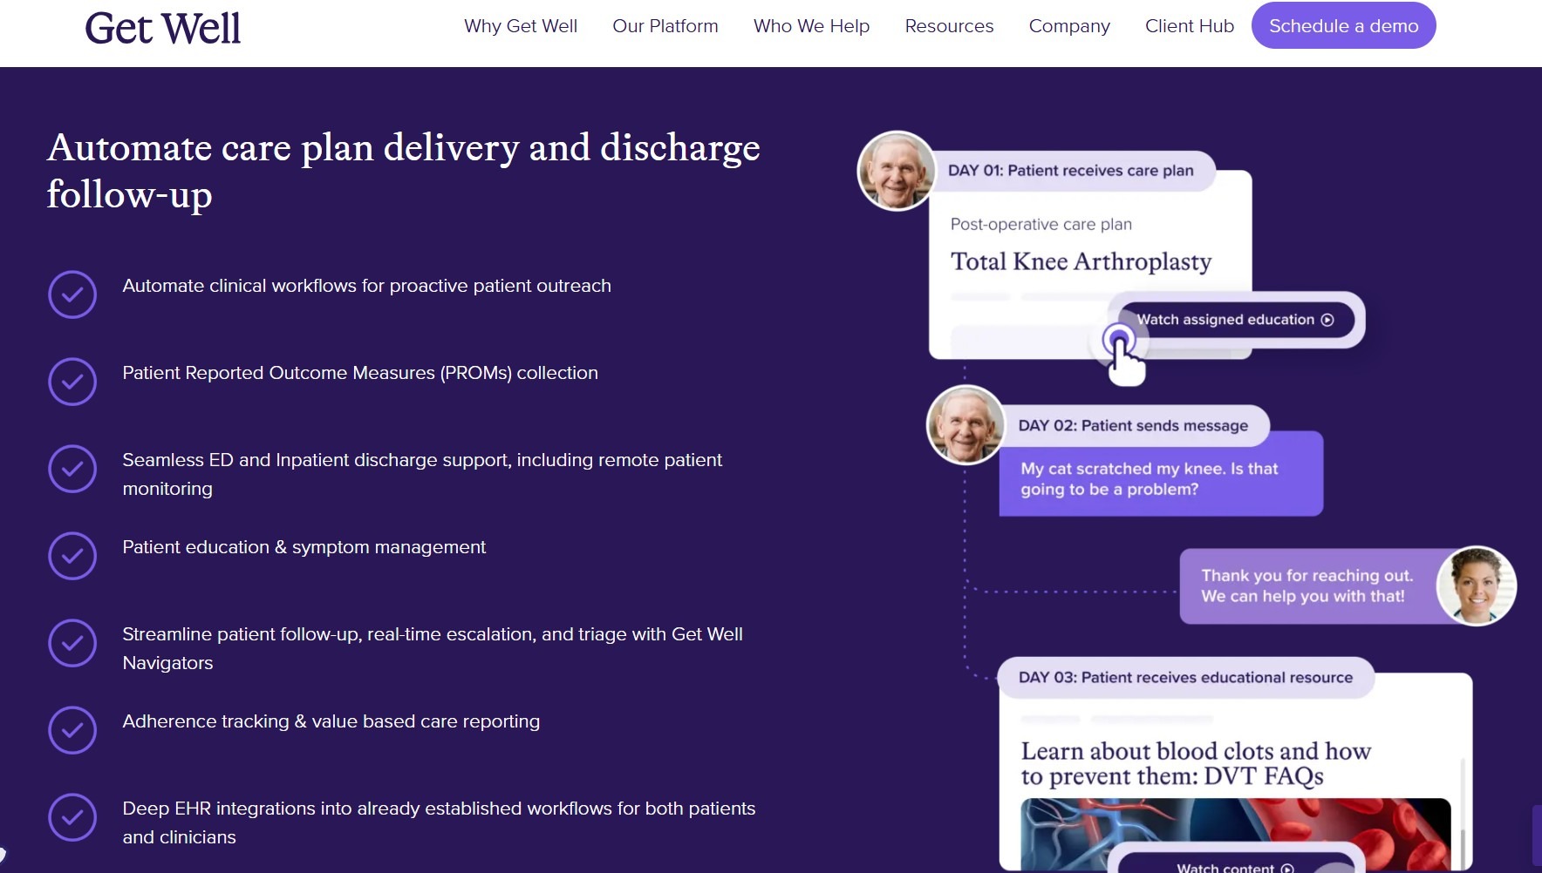Click nurse avatar beside Thank you message

click(1476, 585)
